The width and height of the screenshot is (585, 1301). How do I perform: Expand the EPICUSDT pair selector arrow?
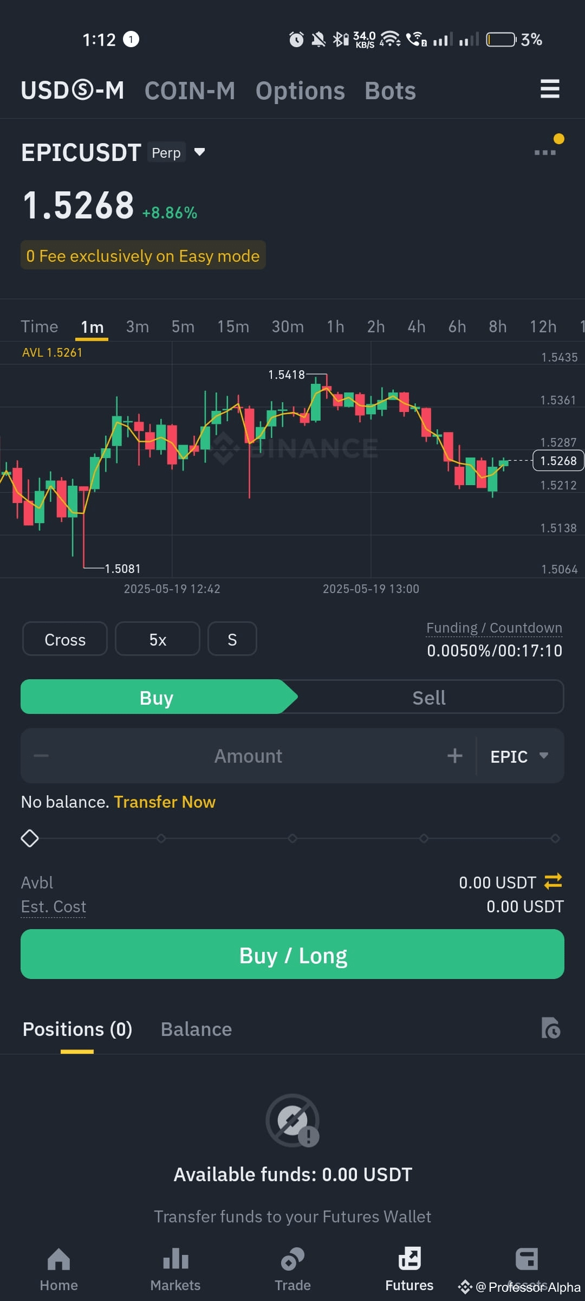(x=199, y=152)
